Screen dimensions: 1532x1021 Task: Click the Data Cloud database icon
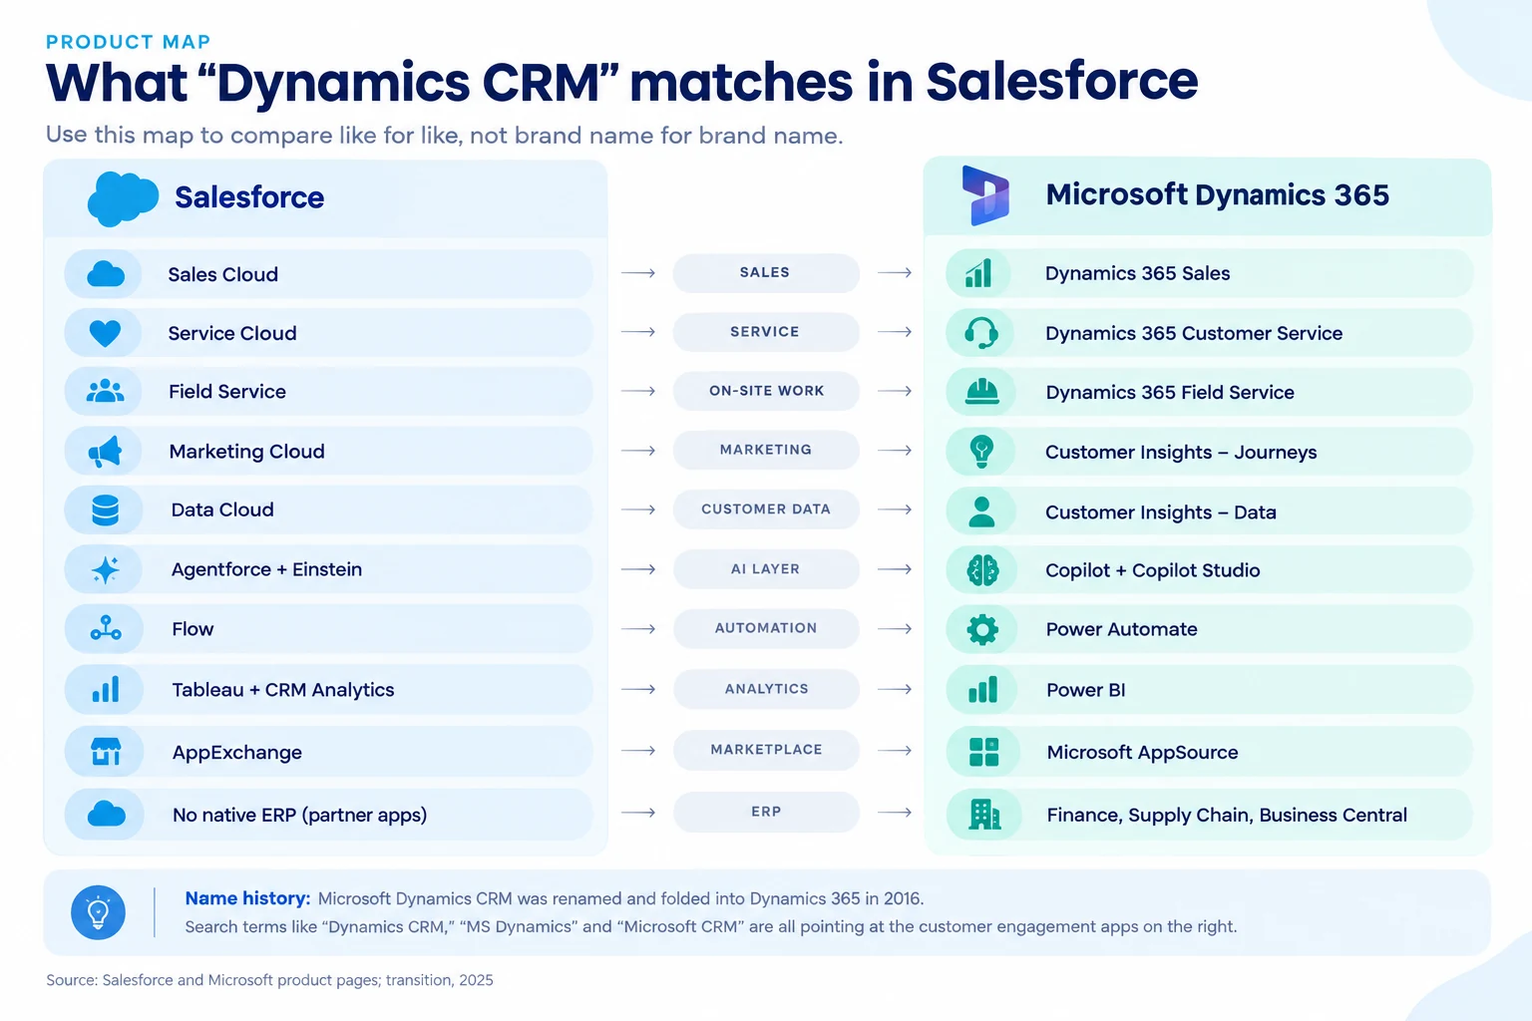[x=106, y=510]
